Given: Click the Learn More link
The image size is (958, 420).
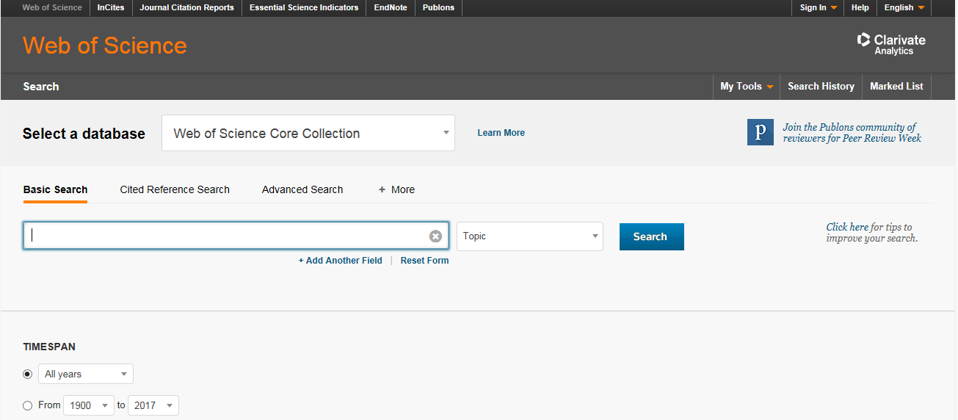Looking at the screenshot, I should pyautogui.click(x=501, y=133).
